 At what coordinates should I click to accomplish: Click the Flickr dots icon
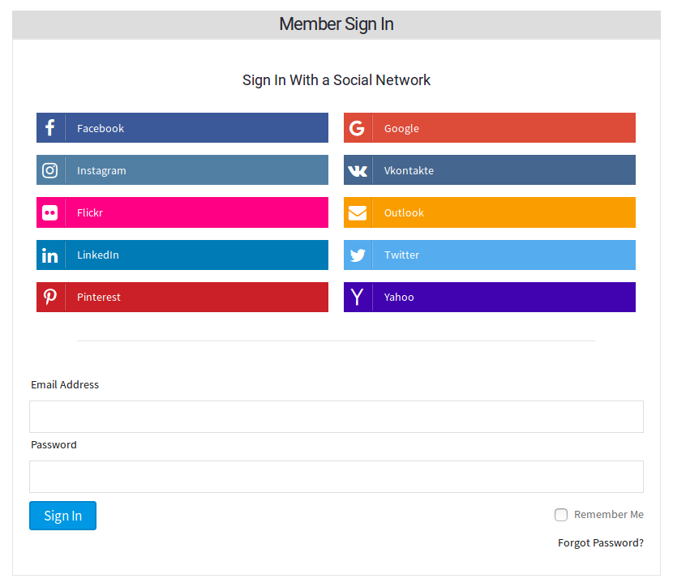click(50, 212)
